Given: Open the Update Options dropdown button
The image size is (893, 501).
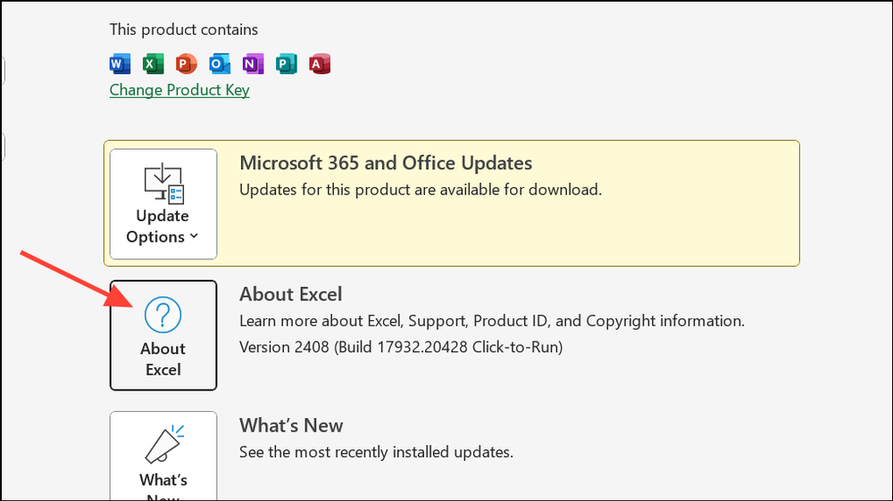Looking at the screenshot, I should [x=163, y=204].
